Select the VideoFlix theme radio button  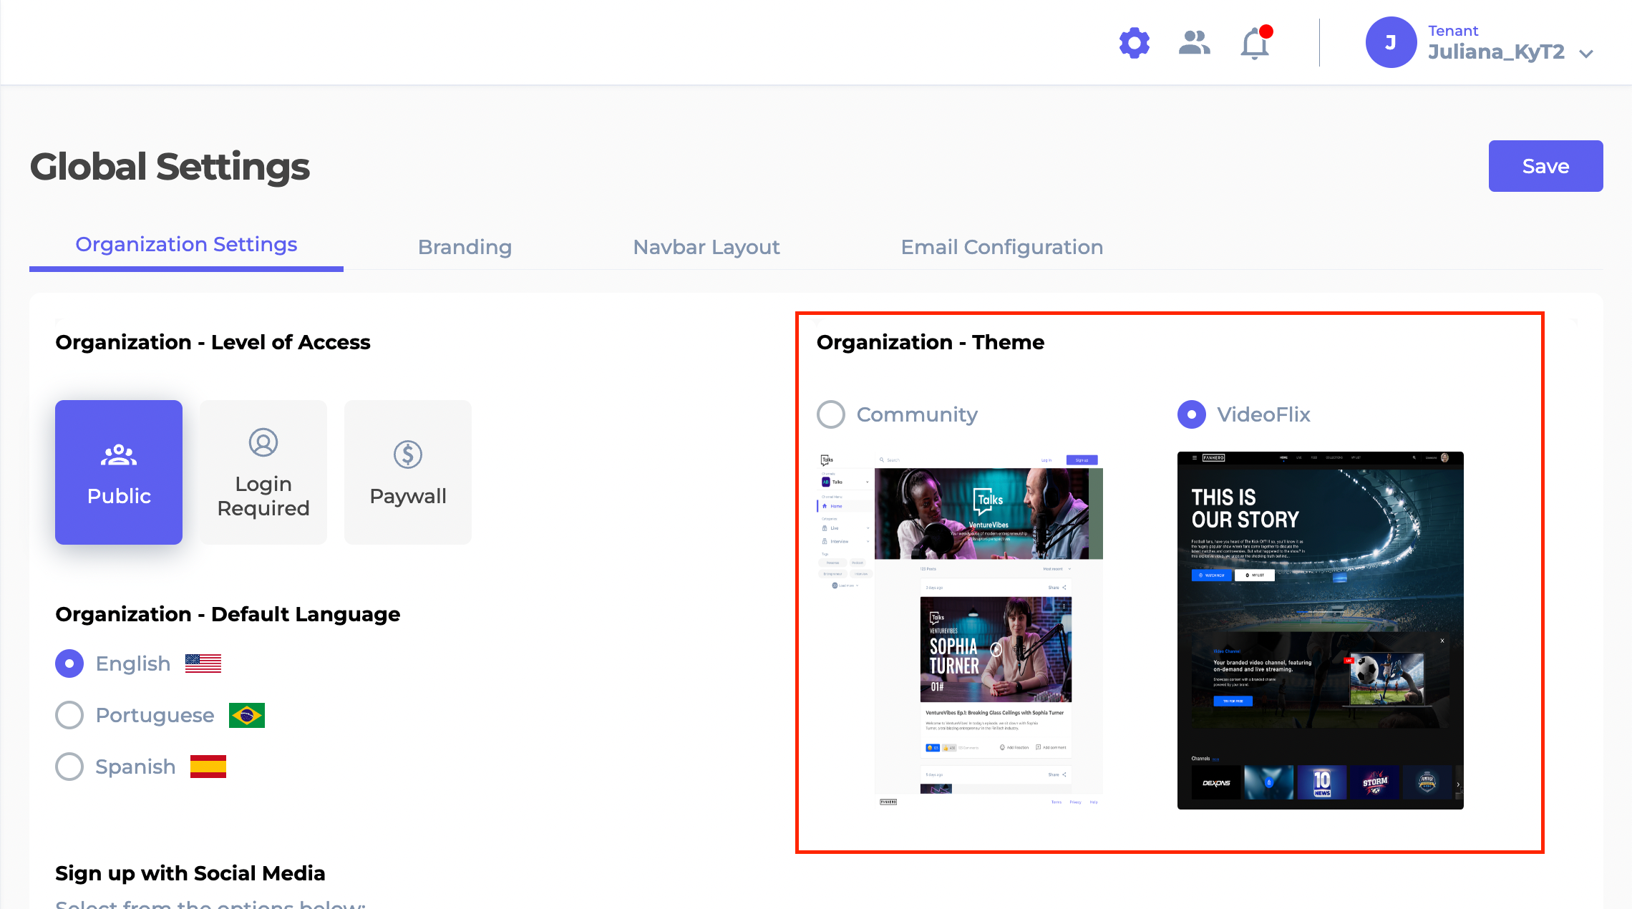[1190, 414]
